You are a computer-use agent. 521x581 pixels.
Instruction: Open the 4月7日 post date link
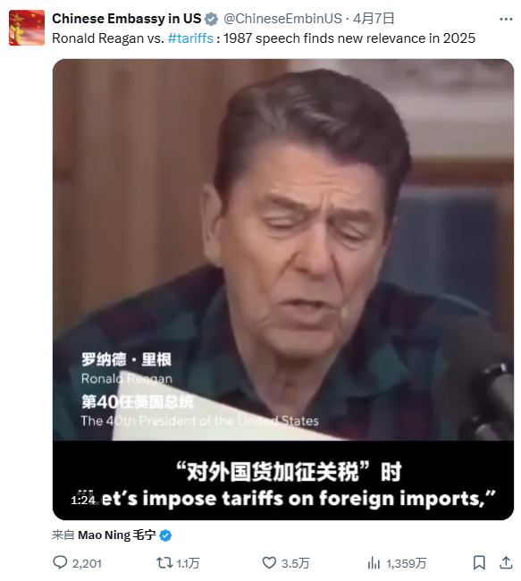pyautogui.click(x=374, y=19)
